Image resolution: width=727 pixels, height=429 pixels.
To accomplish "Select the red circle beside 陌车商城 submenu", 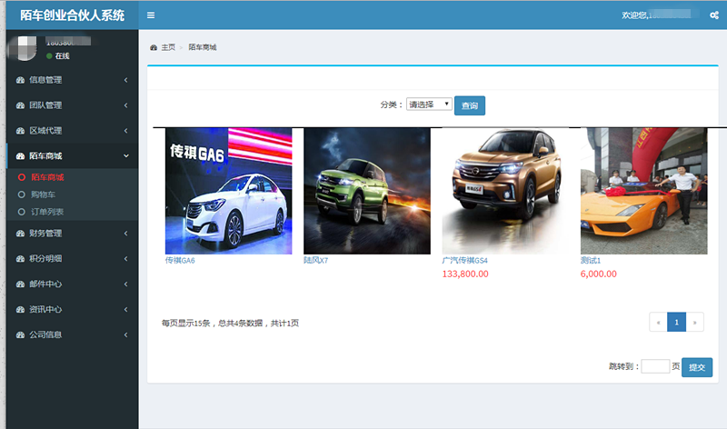I will (21, 177).
